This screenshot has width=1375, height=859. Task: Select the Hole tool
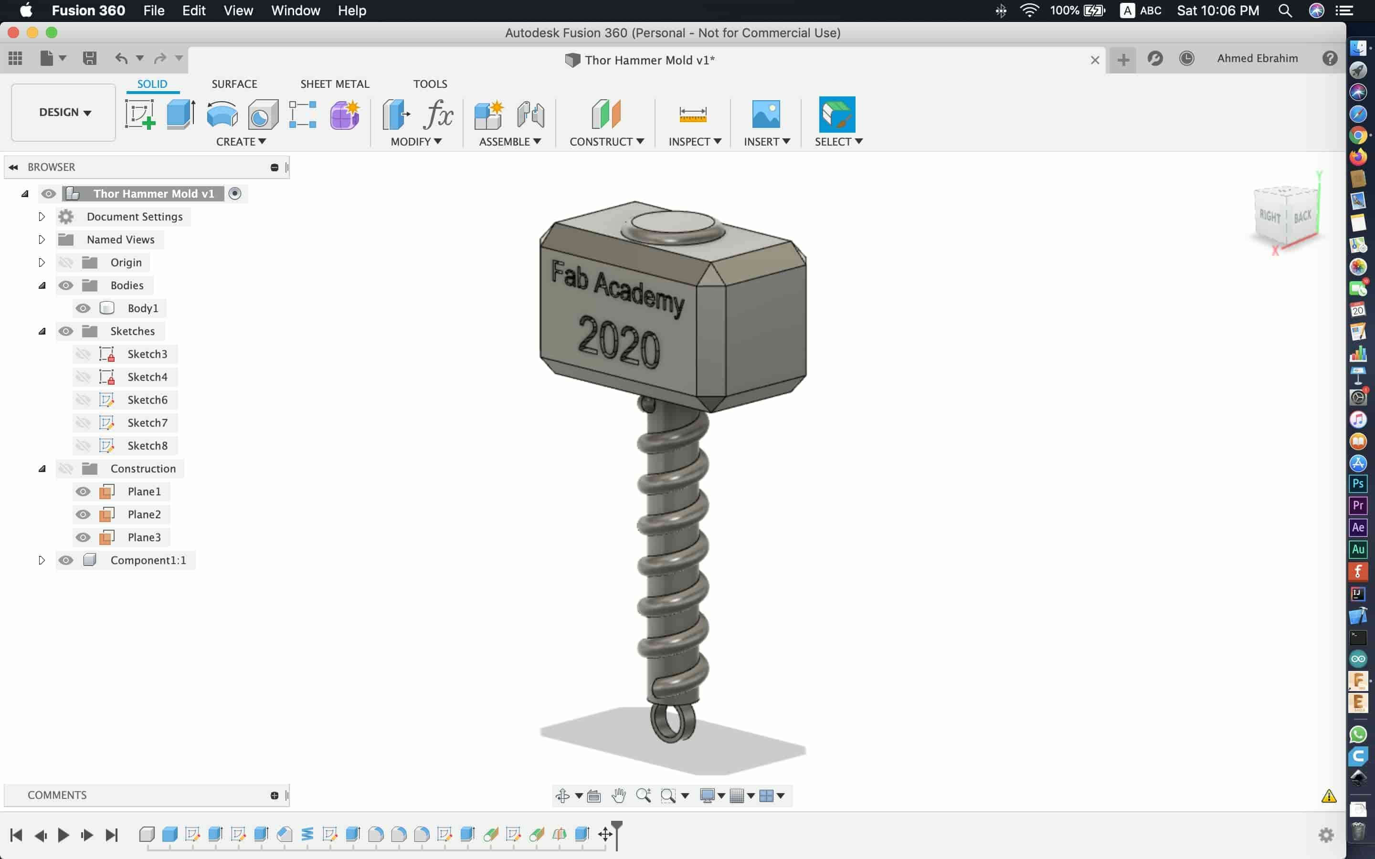(x=263, y=114)
